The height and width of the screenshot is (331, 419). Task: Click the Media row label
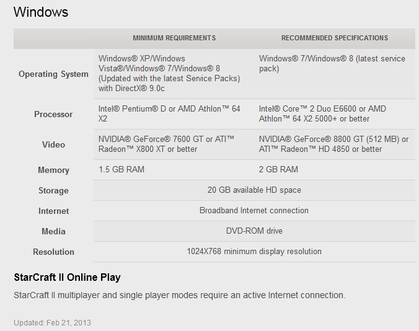53,231
